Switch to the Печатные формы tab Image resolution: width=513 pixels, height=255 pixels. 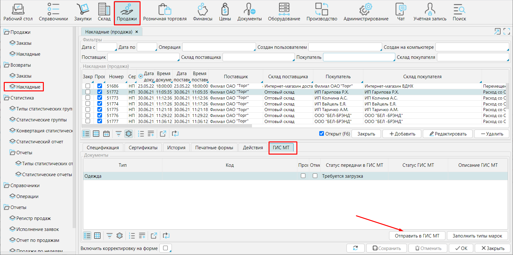[x=214, y=148]
